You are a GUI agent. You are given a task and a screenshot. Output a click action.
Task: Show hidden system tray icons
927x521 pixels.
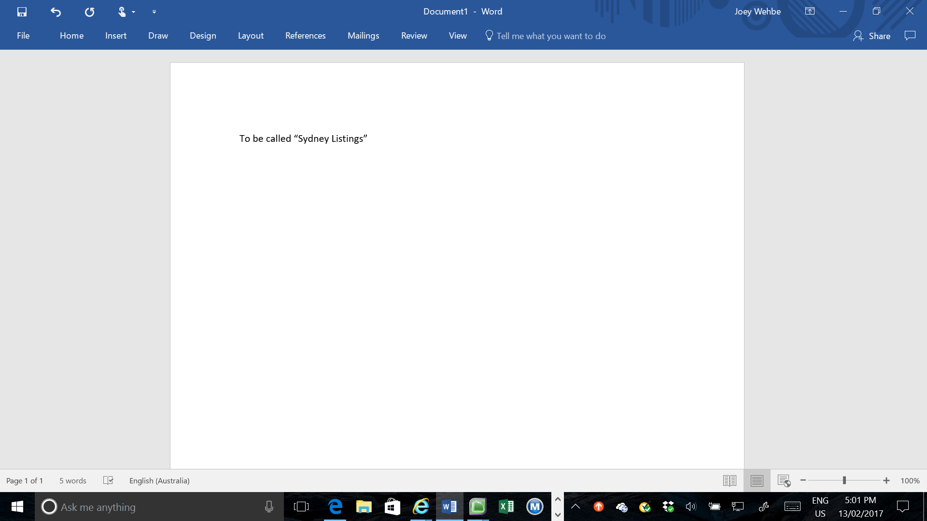coord(575,507)
